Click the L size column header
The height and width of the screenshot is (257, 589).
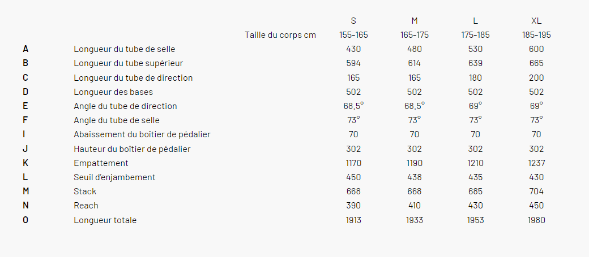pos(475,21)
